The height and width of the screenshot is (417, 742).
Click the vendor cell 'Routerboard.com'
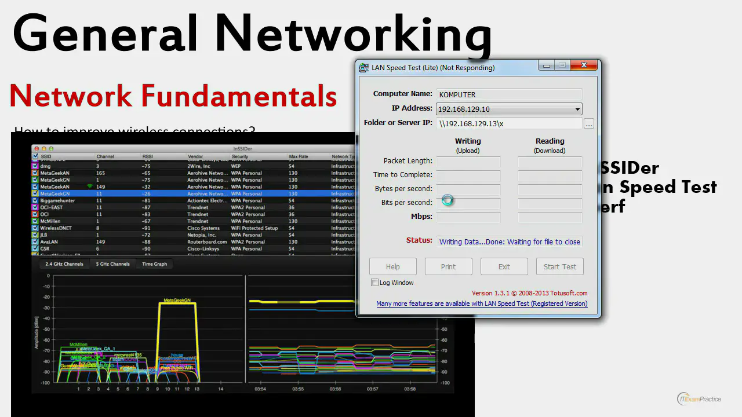207,242
